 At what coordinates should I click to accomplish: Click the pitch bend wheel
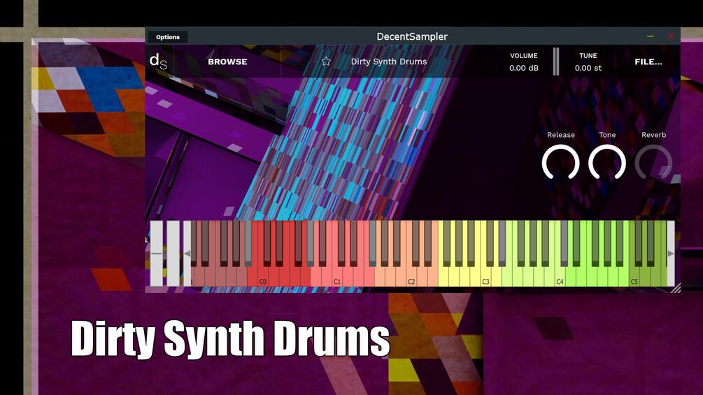coord(157,254)
